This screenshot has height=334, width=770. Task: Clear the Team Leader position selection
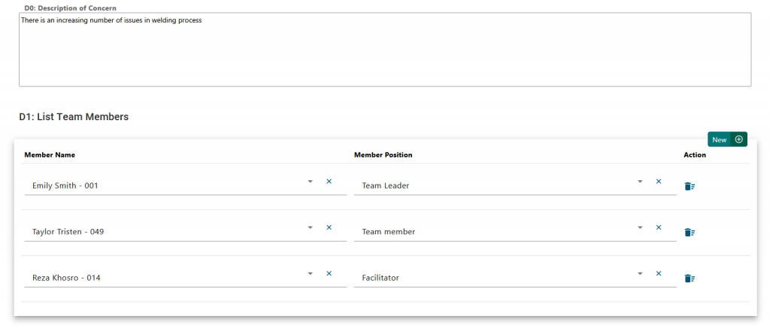659,182
